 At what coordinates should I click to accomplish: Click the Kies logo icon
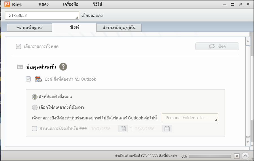(x=7, y=4)
